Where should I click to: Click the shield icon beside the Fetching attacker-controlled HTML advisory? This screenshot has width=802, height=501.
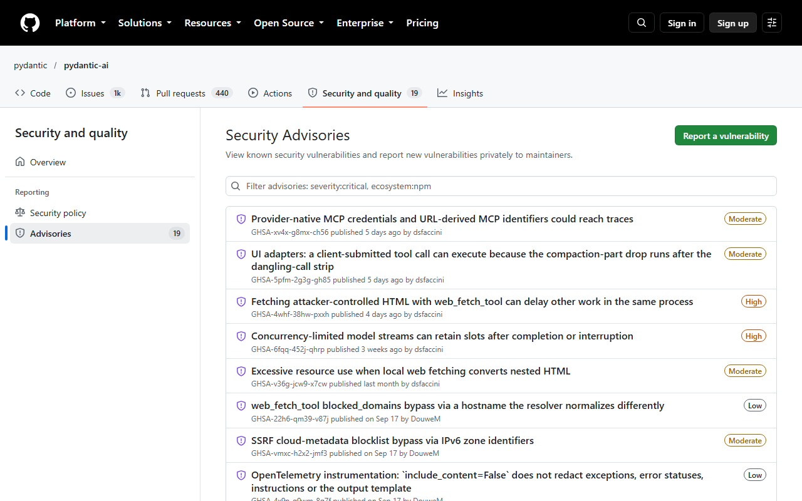[241, 302]
